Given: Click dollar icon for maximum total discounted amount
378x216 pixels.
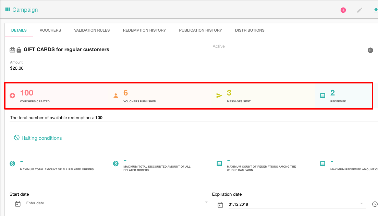Looking at the screenshot, I should pyautogui.click(x=116, y=163).
